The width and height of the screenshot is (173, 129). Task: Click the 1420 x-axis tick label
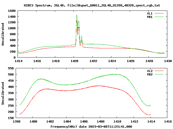pos(75,61)
